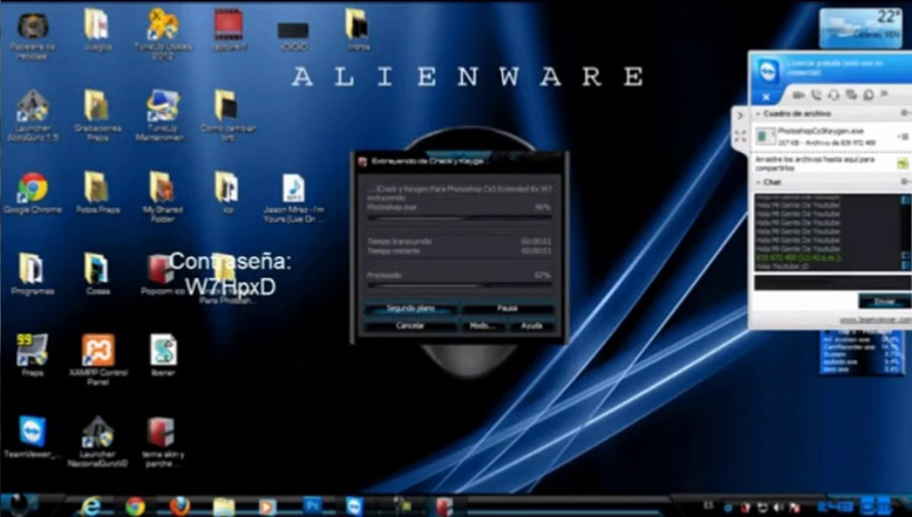Open Chrome from the taskbar

[x=135, y=506]
